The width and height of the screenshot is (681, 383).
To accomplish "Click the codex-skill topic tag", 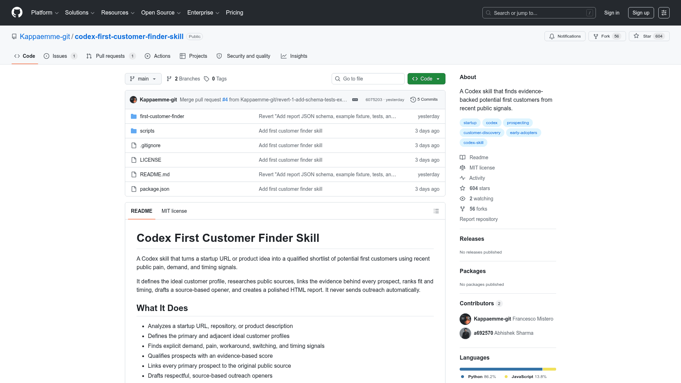I will pos(473,143).
